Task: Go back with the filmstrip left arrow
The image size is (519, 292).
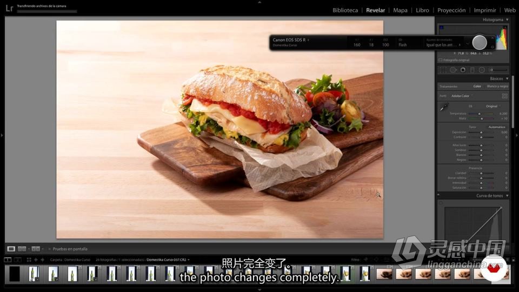Action: [x=36, y=260]
